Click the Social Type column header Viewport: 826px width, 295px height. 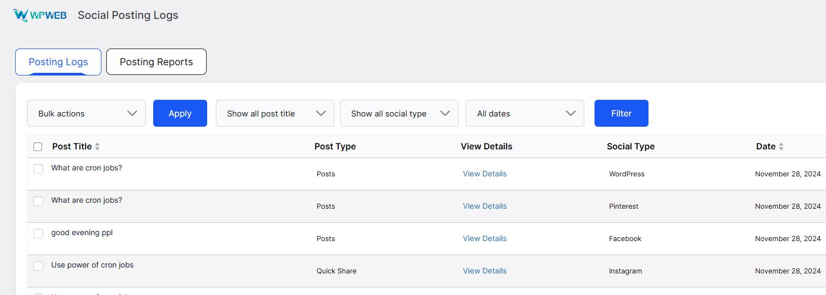click(630, 147)
